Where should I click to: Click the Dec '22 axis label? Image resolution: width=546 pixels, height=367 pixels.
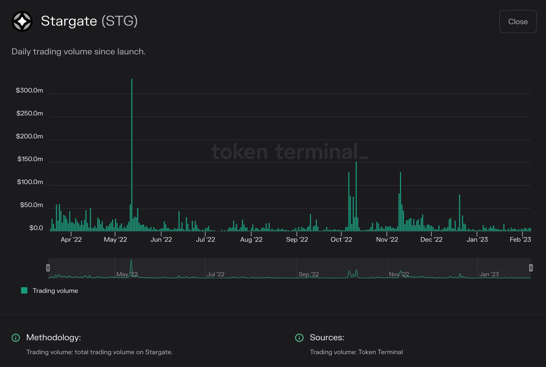click(x=431, y=239)
